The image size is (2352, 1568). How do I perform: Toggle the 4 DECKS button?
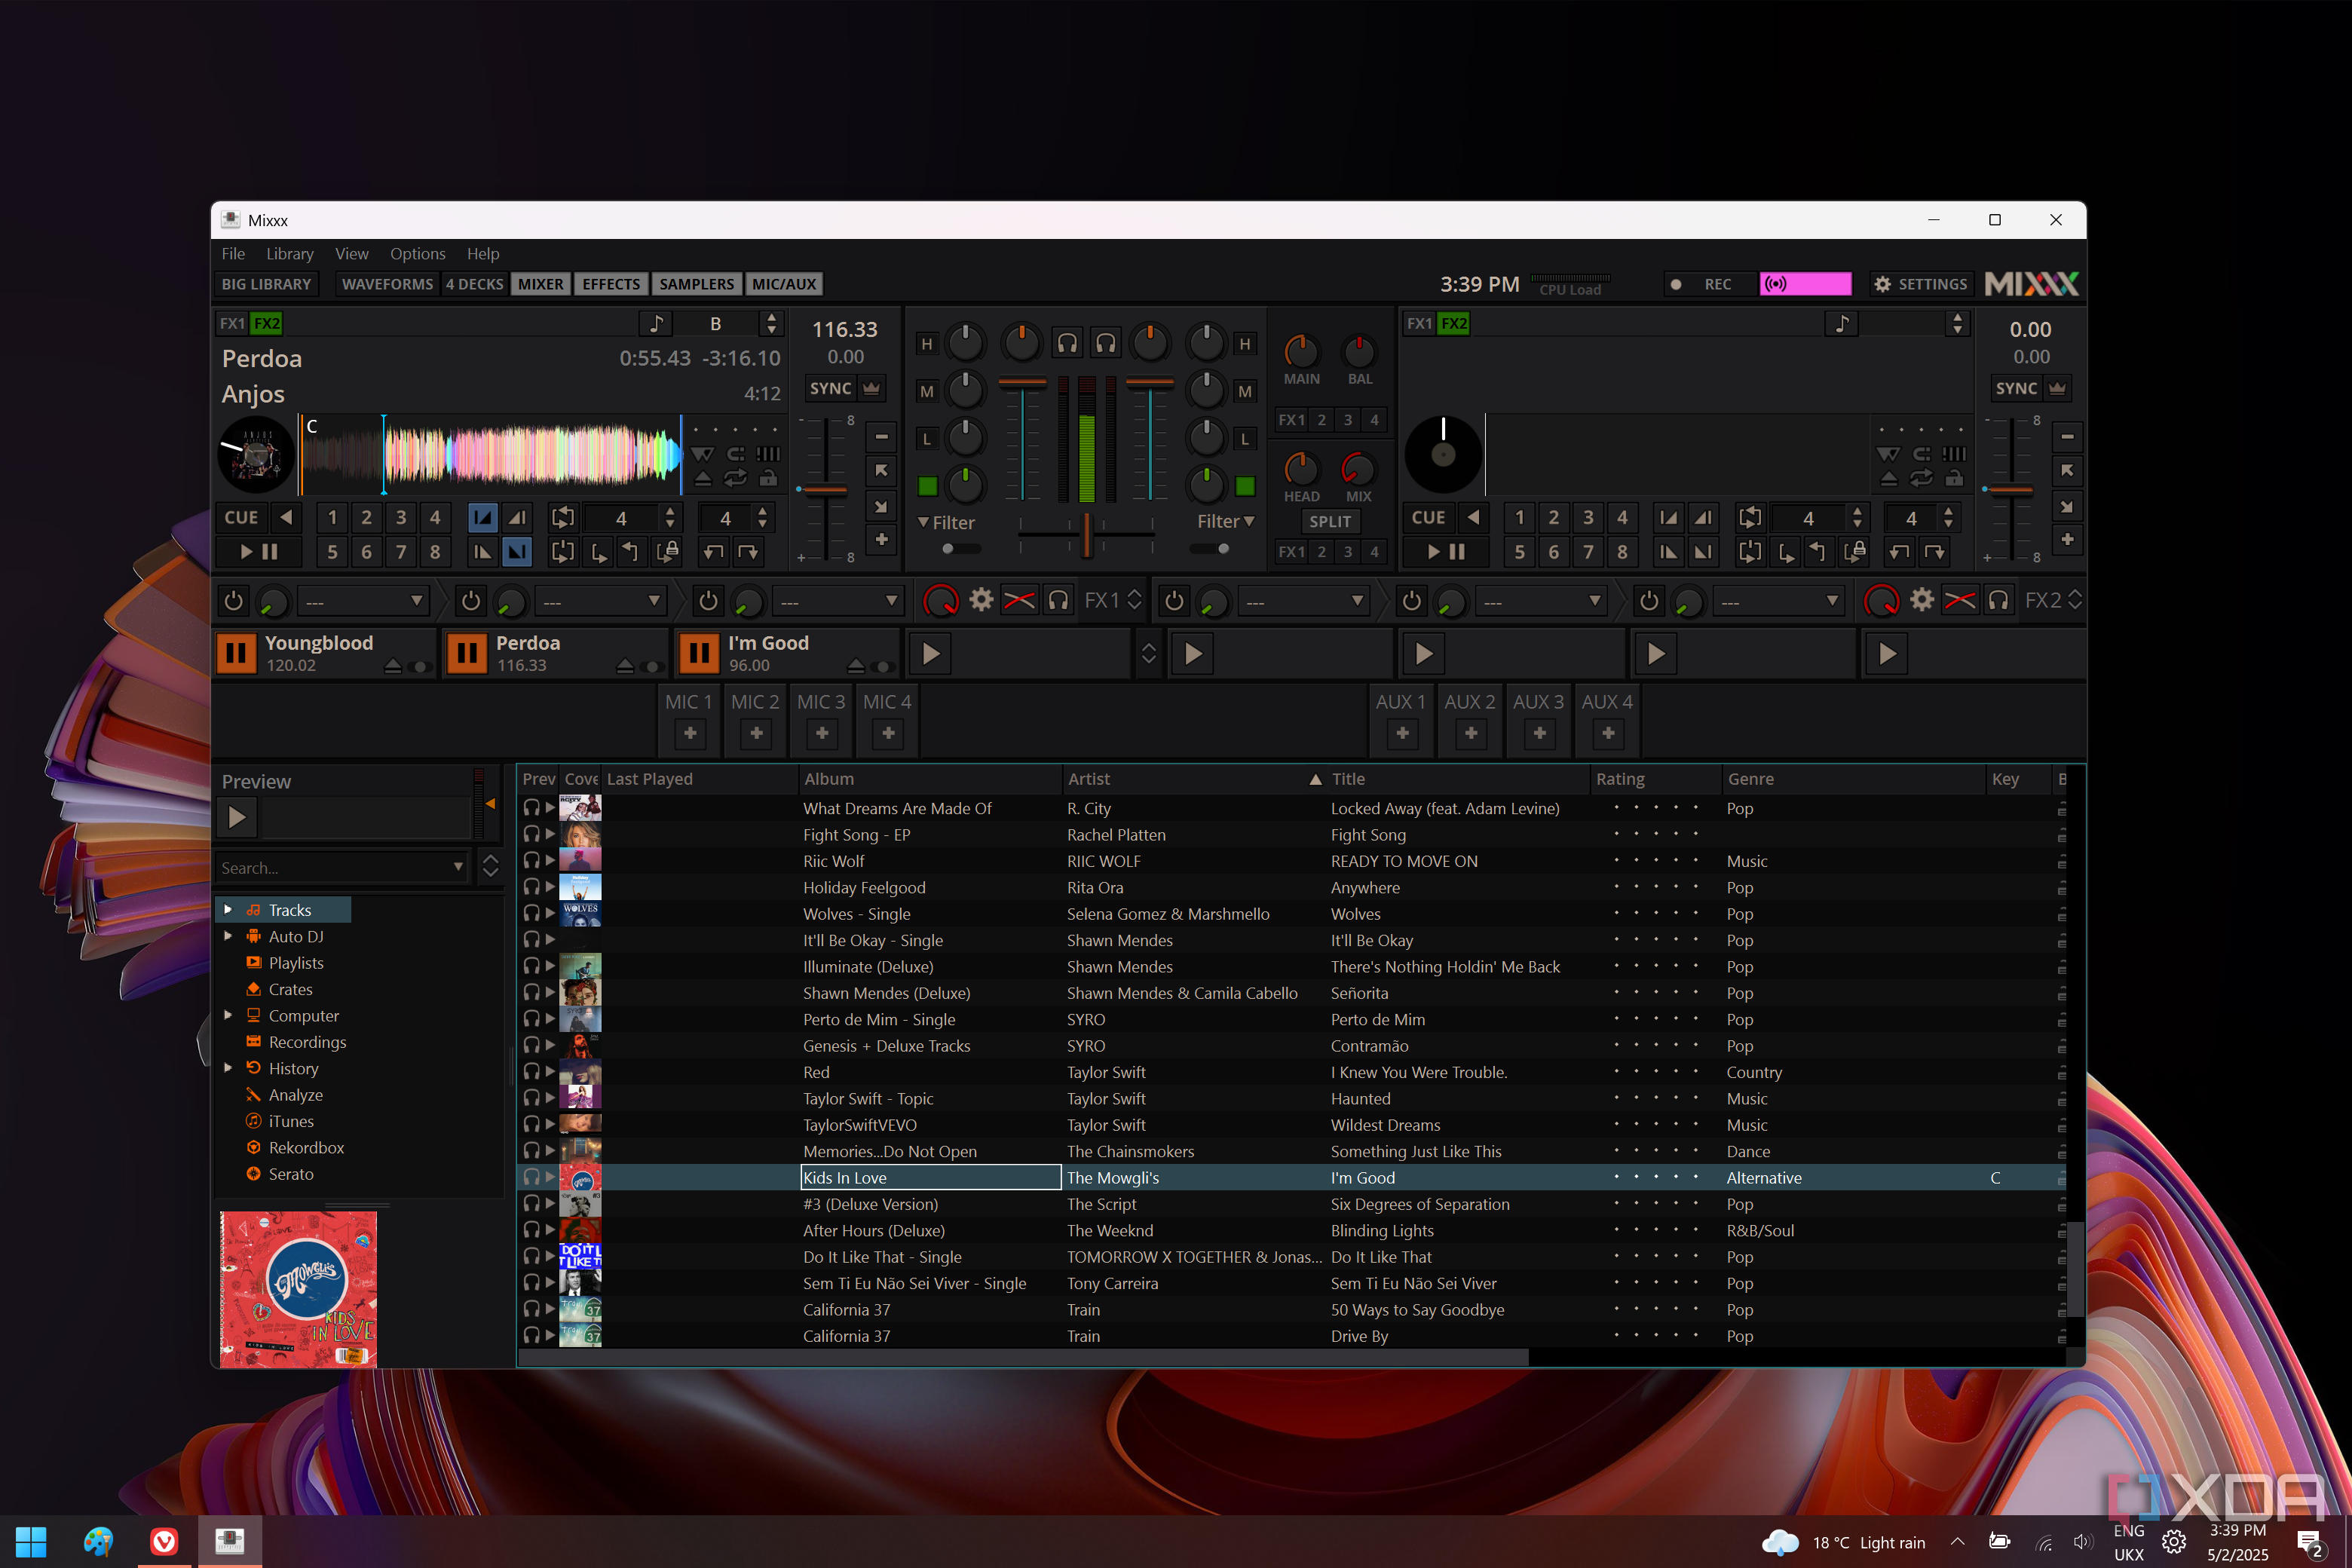coord(474,284)
